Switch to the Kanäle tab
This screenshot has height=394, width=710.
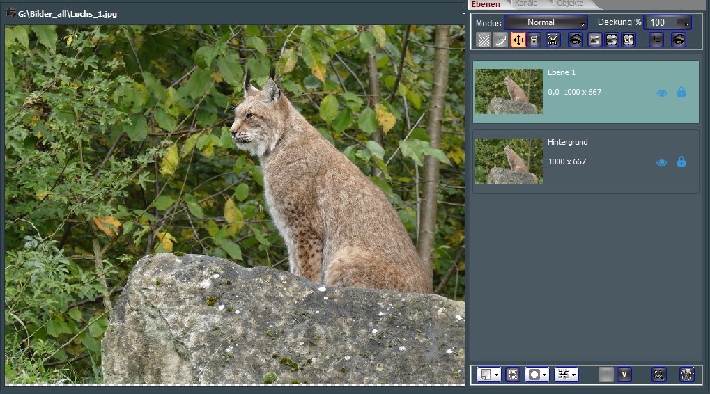[x=526, y=4]
